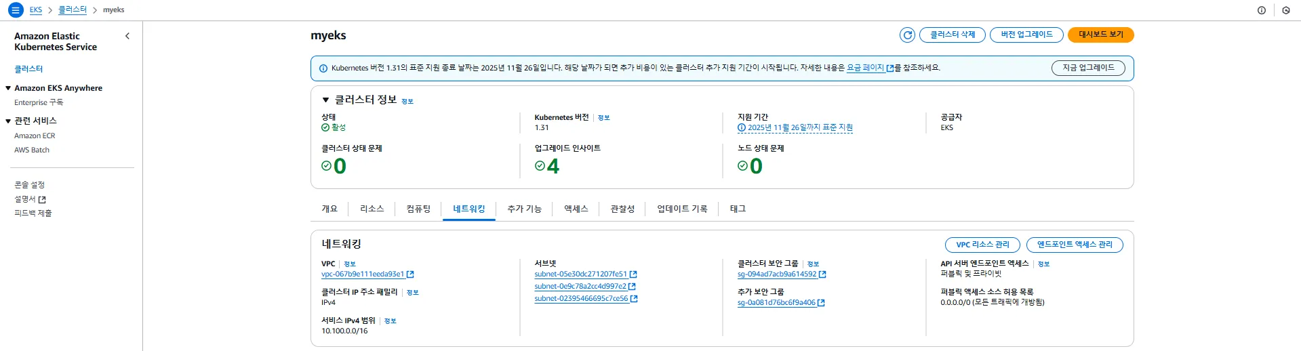Click external link icon beside subnet-0e9c78a2cc4d997e2
The image size is (1301, 351).
[x=632, y=287]
